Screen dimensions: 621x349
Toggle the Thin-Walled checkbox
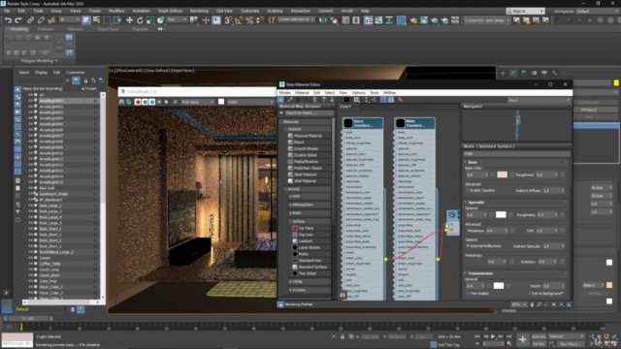pyautogui.click(x=468, y=293)
